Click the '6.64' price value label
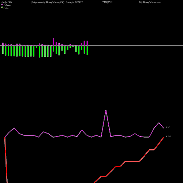 [x=168, y=137]
